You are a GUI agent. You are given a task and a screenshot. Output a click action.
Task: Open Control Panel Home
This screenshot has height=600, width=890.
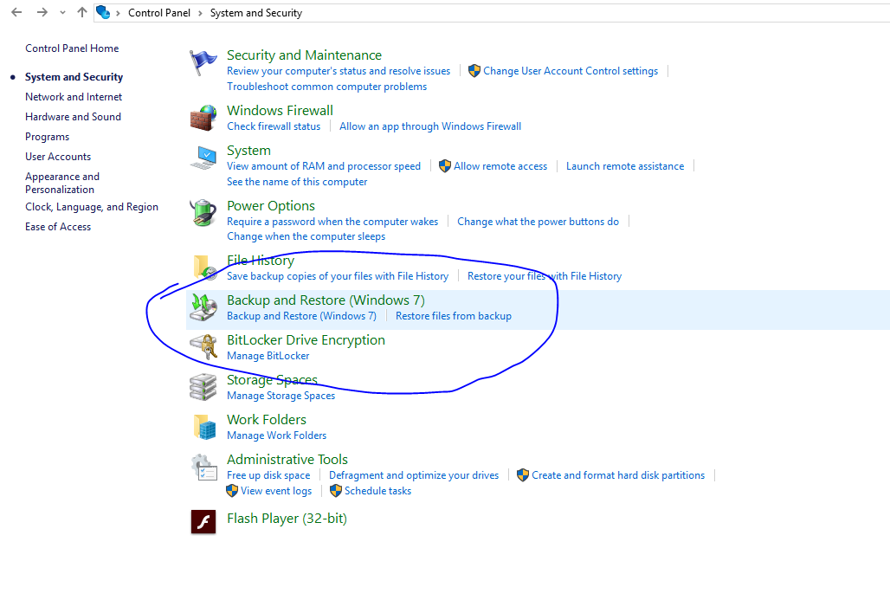pos(72,48)
